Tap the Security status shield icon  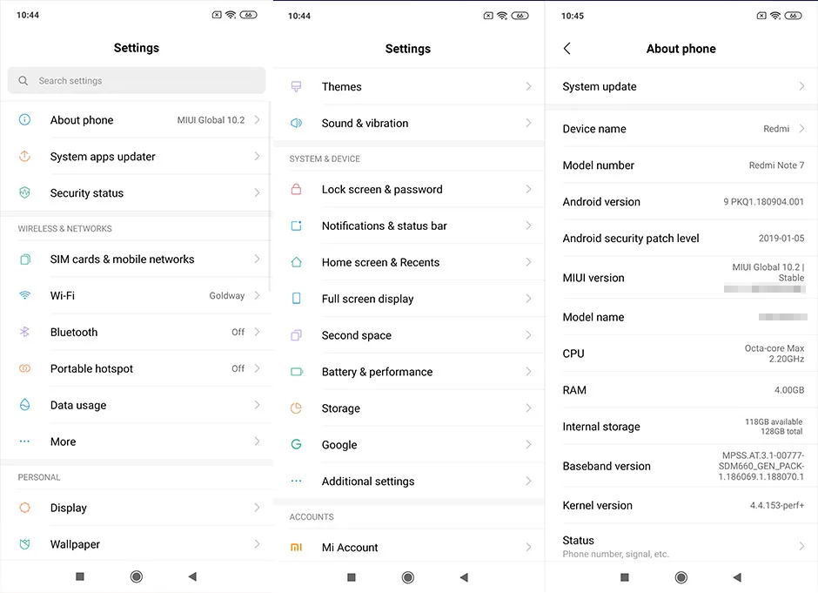24,192
